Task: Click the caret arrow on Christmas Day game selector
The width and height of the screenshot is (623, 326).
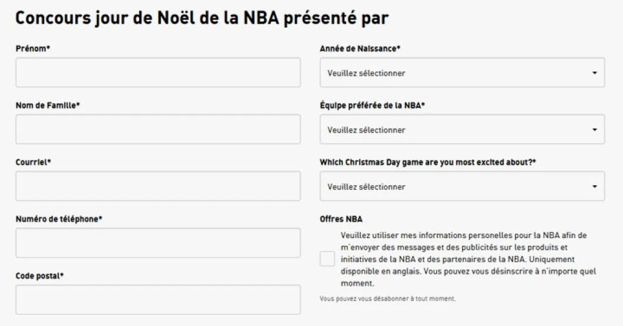Action: point(594,187)
